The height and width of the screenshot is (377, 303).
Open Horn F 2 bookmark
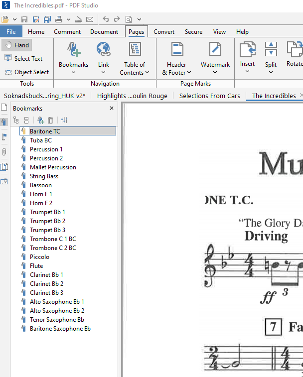tap(41, 203)
